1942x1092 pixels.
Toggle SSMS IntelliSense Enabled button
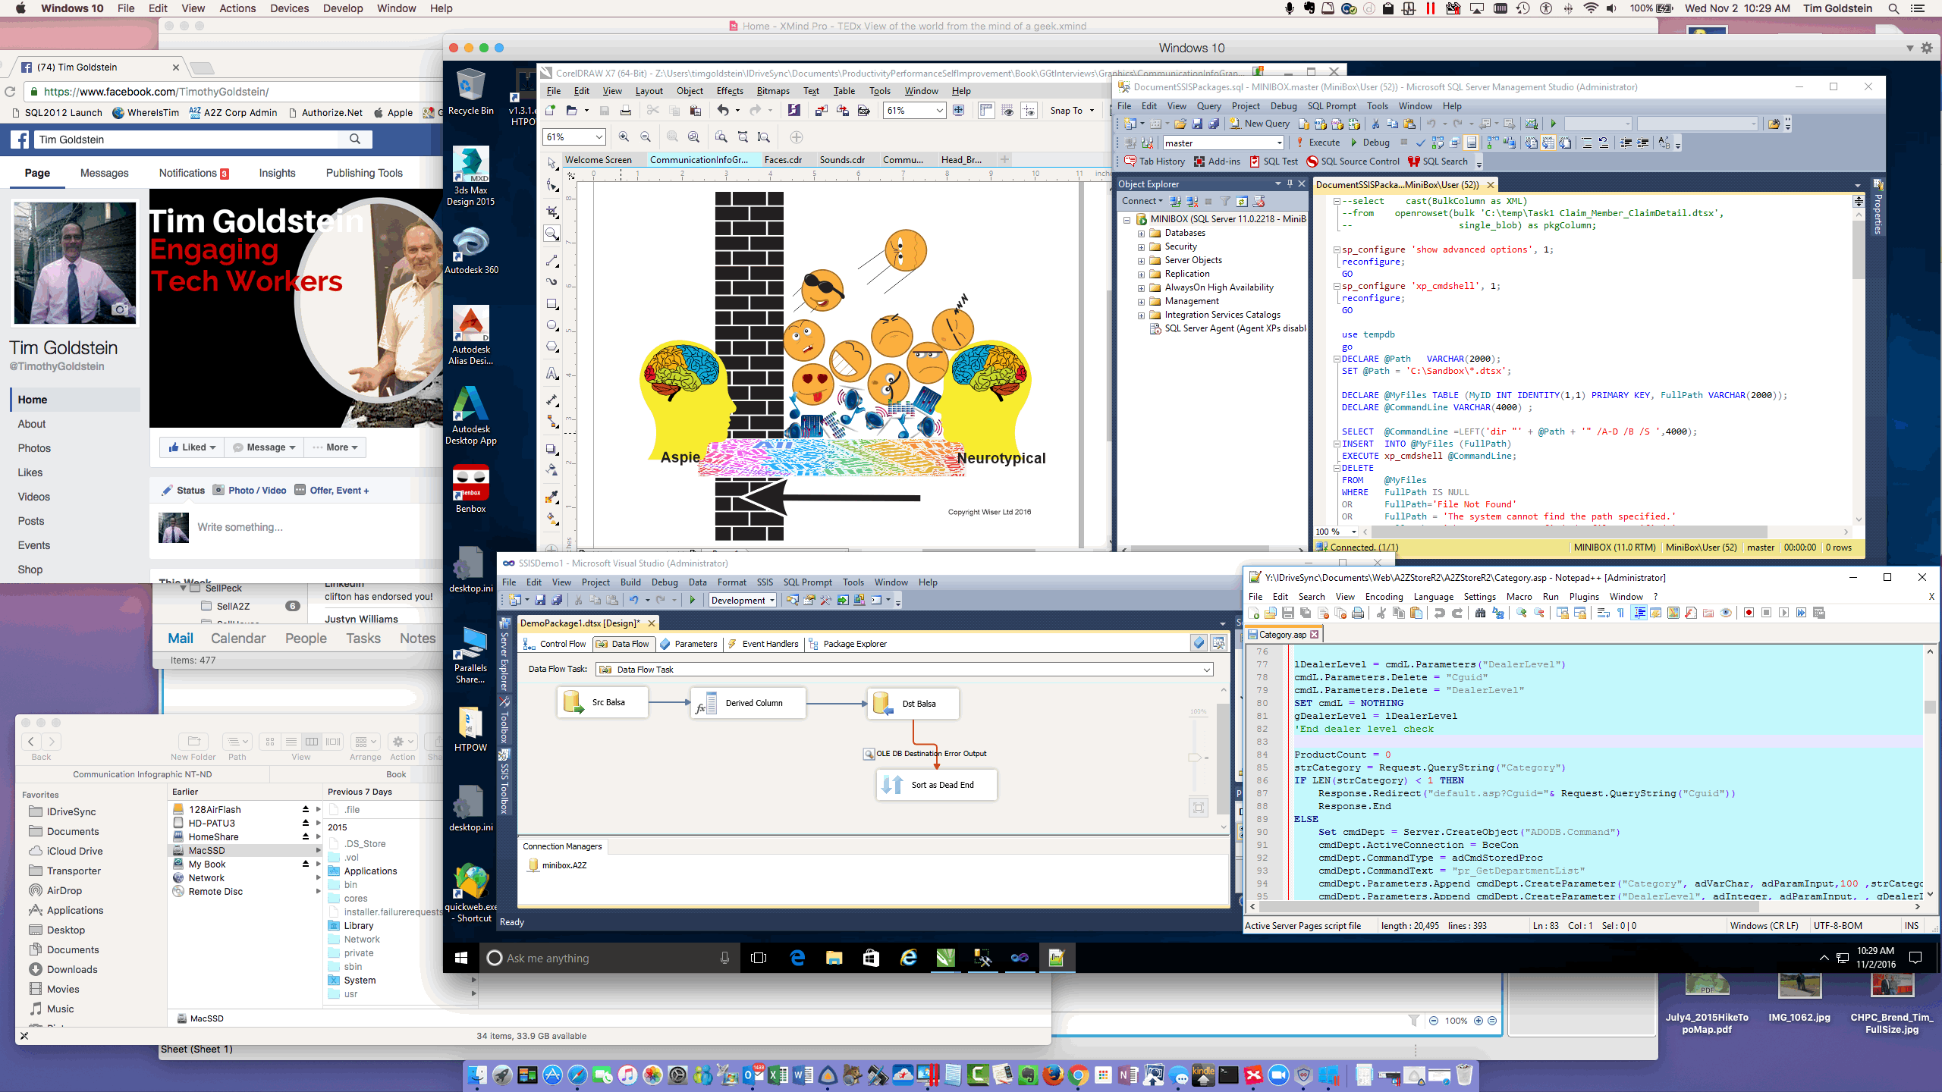1472,143
